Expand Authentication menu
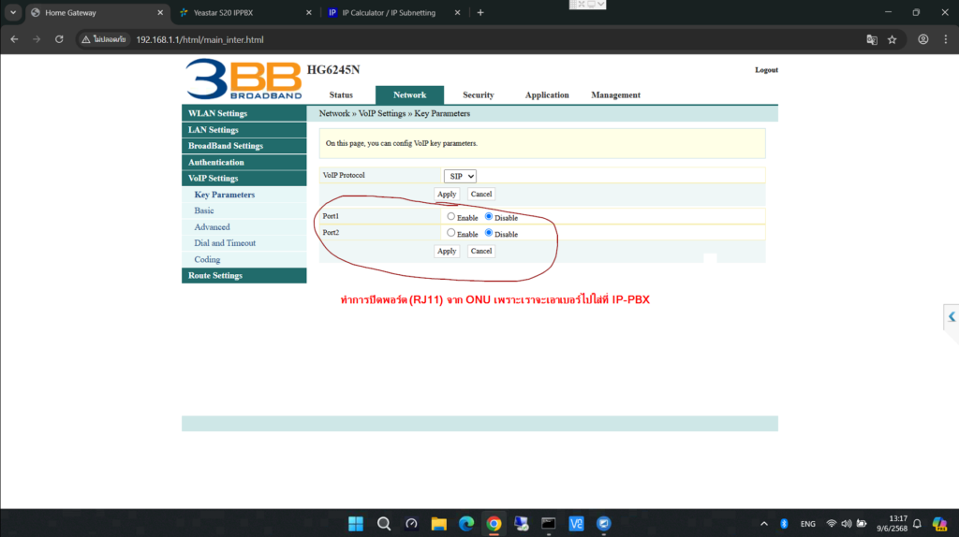 [x=244, y=162]
